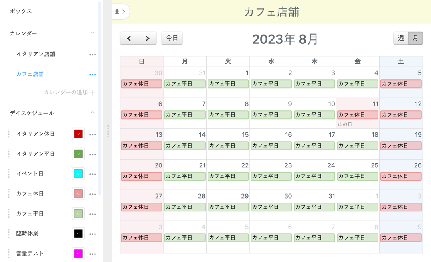
Task: Go to previous month with left arrow
Action: pyautogui.click(x=129, y=38)
